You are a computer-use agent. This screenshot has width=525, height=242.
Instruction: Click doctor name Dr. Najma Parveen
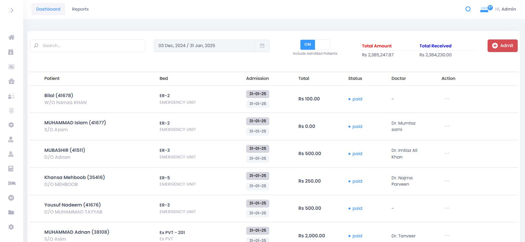pos(402,181)
